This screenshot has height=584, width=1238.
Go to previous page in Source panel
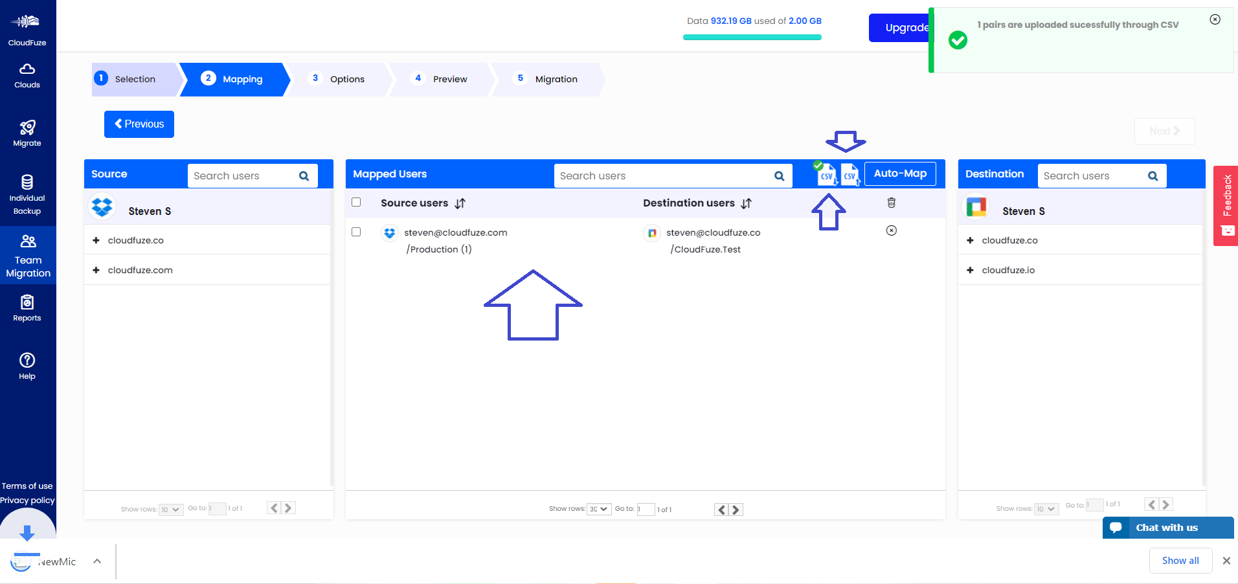275,508
